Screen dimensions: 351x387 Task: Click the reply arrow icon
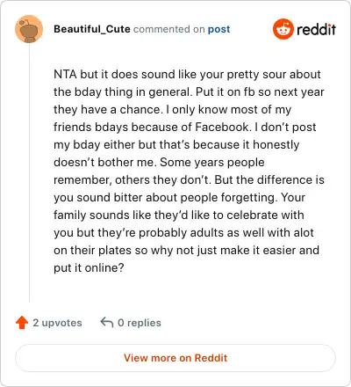pos(107,322)
